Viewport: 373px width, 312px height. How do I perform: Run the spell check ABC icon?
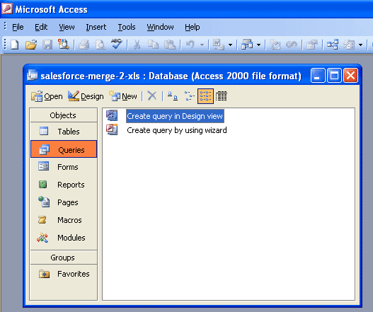(x=117, y=45)
